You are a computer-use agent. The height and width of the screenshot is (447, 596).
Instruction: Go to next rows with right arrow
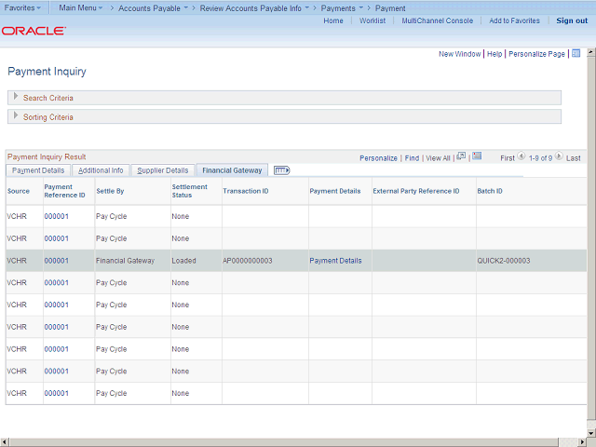(x=559, y=157)
